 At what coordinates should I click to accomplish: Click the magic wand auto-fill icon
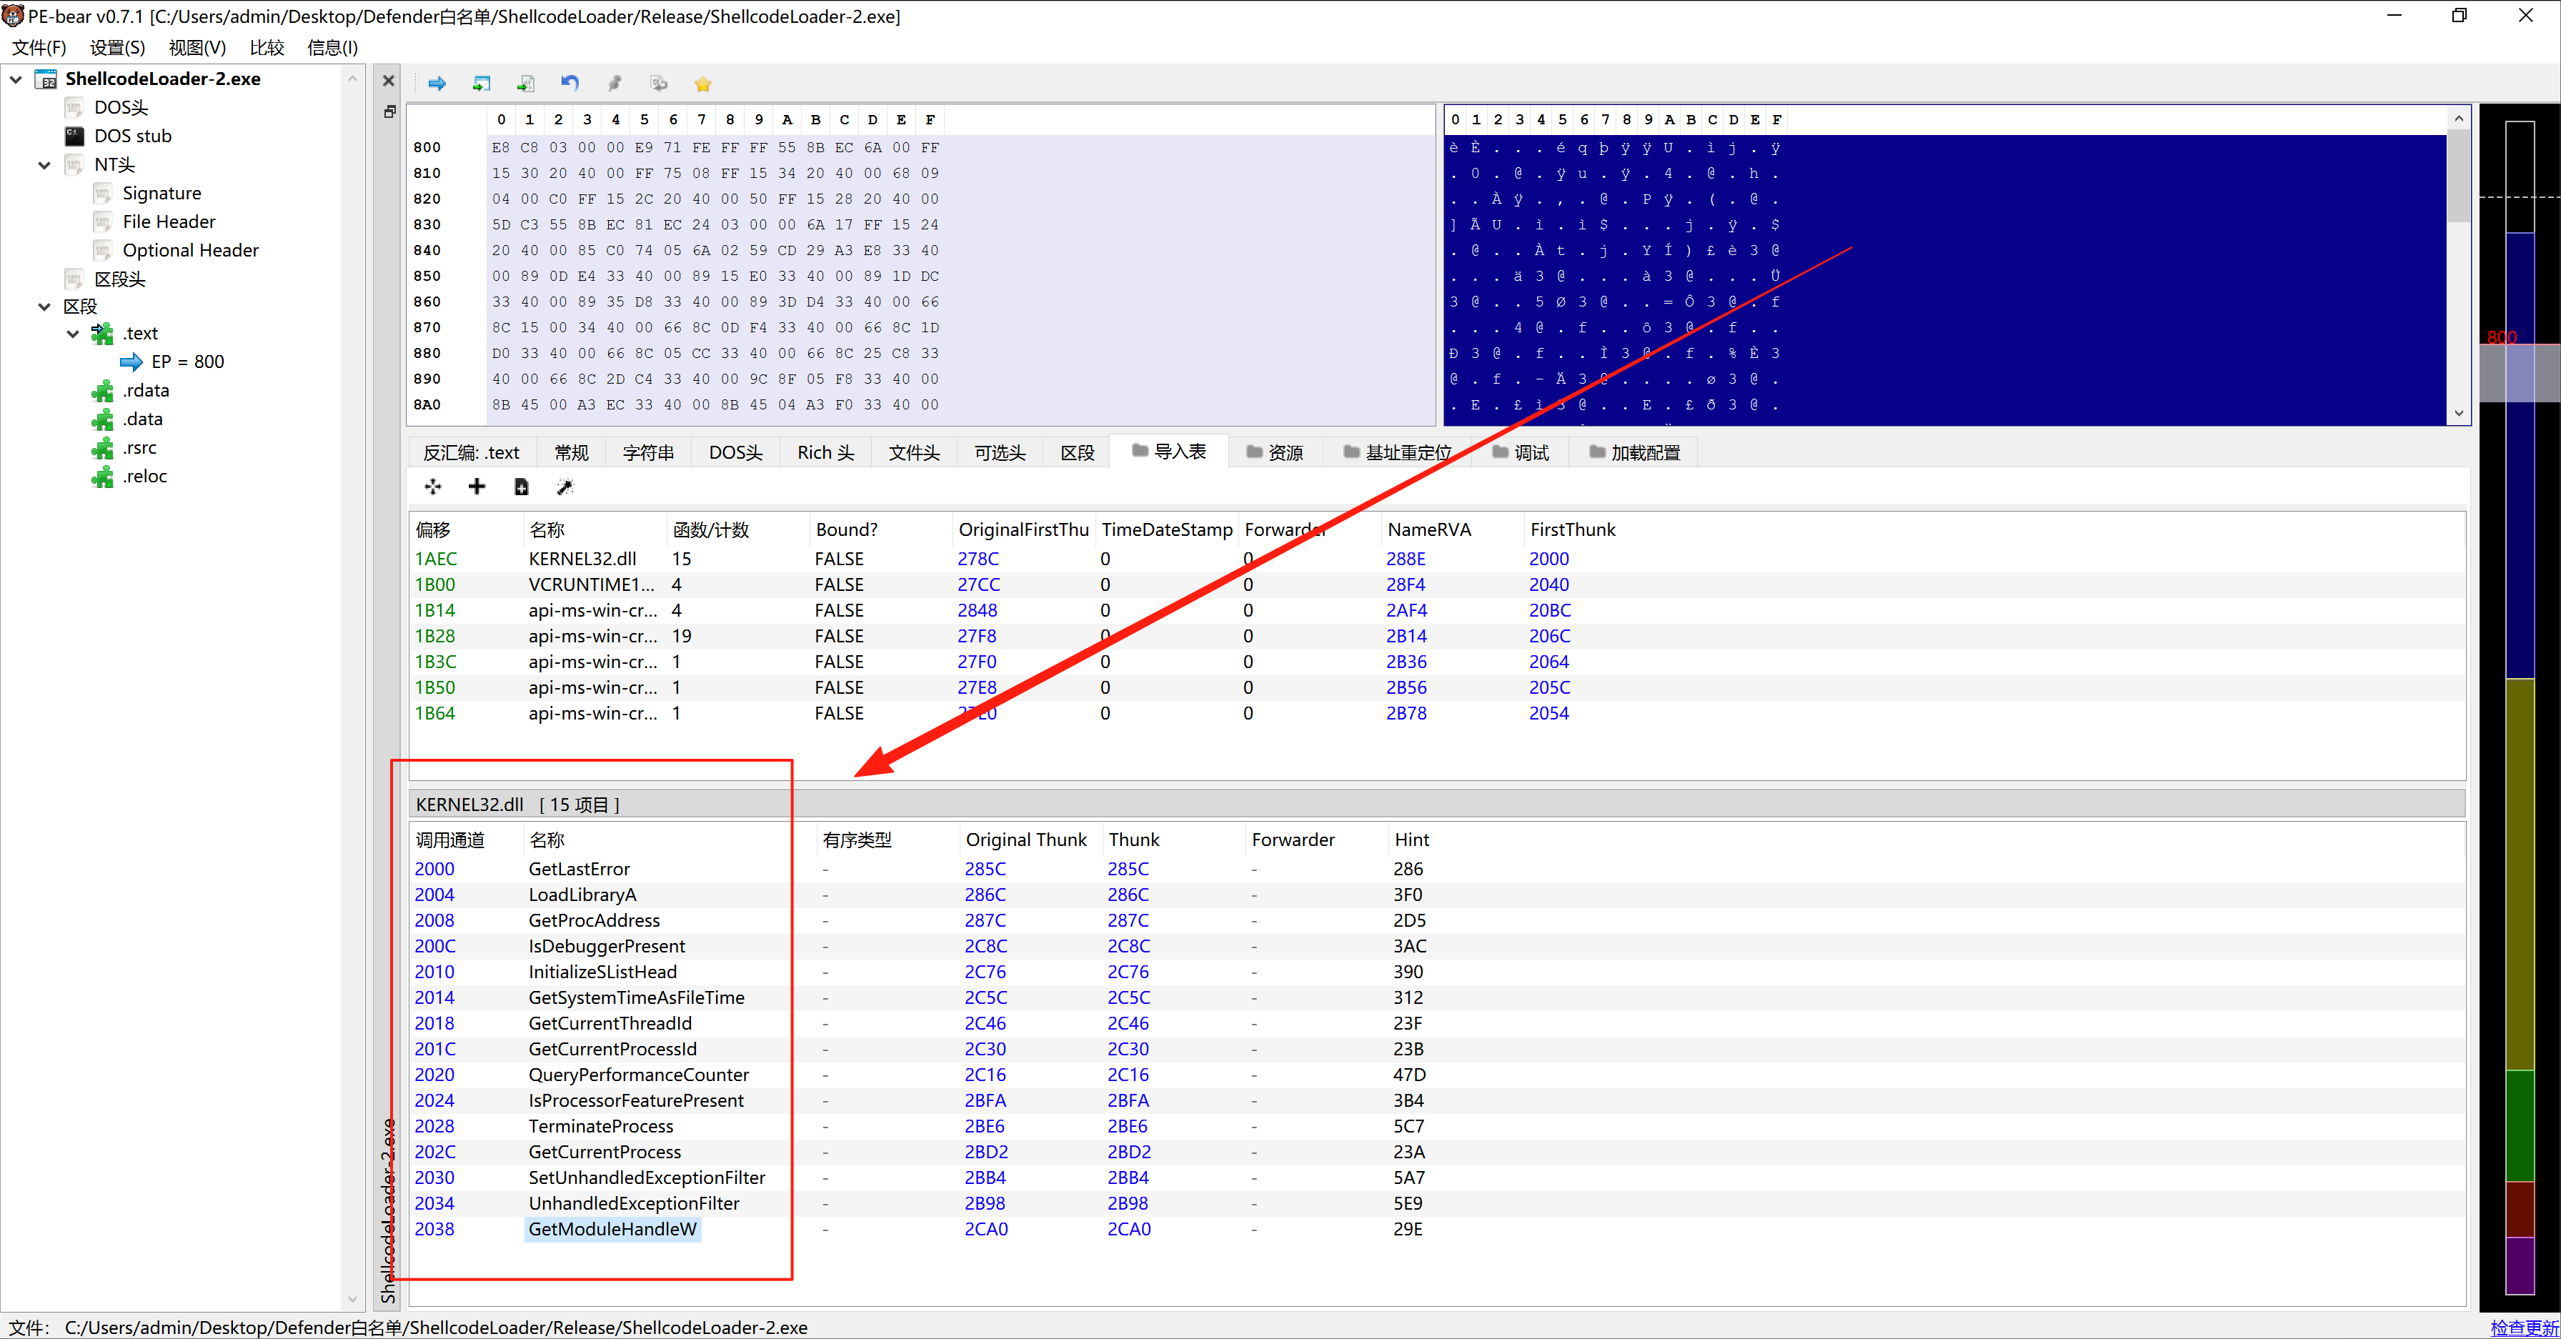565,486
